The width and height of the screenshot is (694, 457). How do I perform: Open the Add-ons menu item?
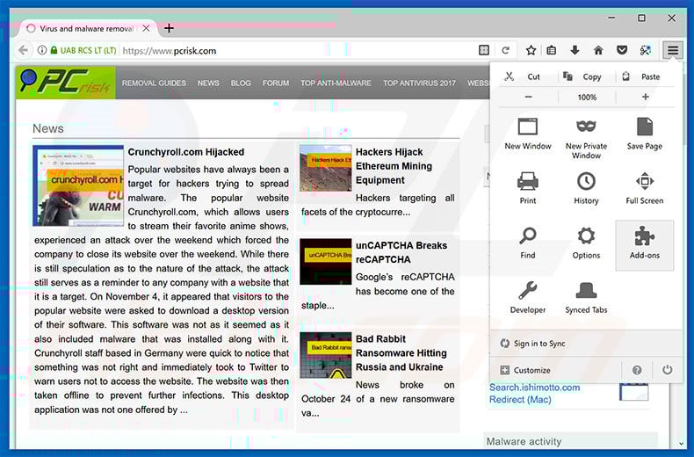645,245
